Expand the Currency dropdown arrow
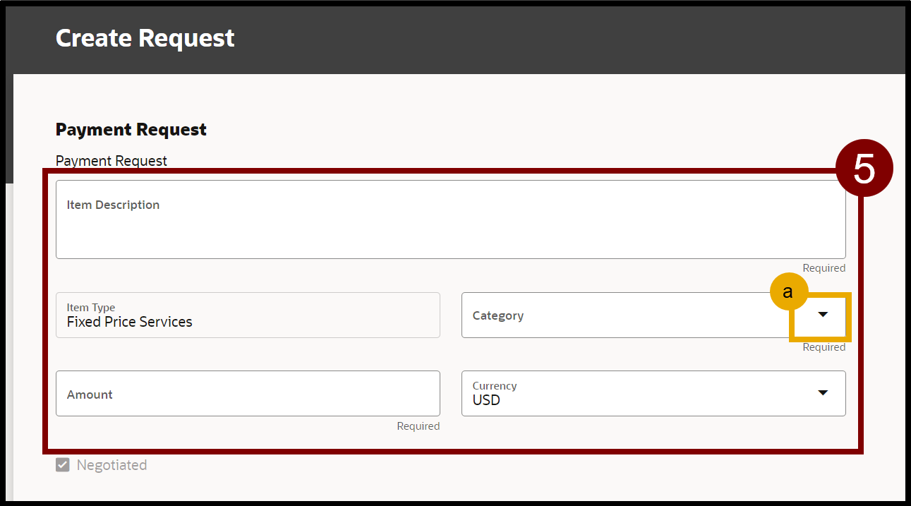 click(822, 393)
